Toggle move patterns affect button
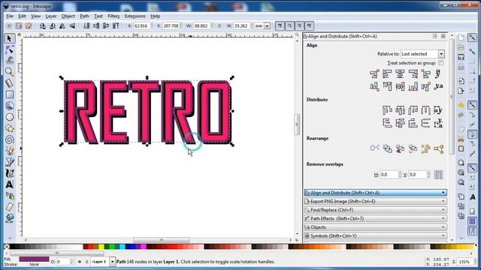 (x=309, y=26)
